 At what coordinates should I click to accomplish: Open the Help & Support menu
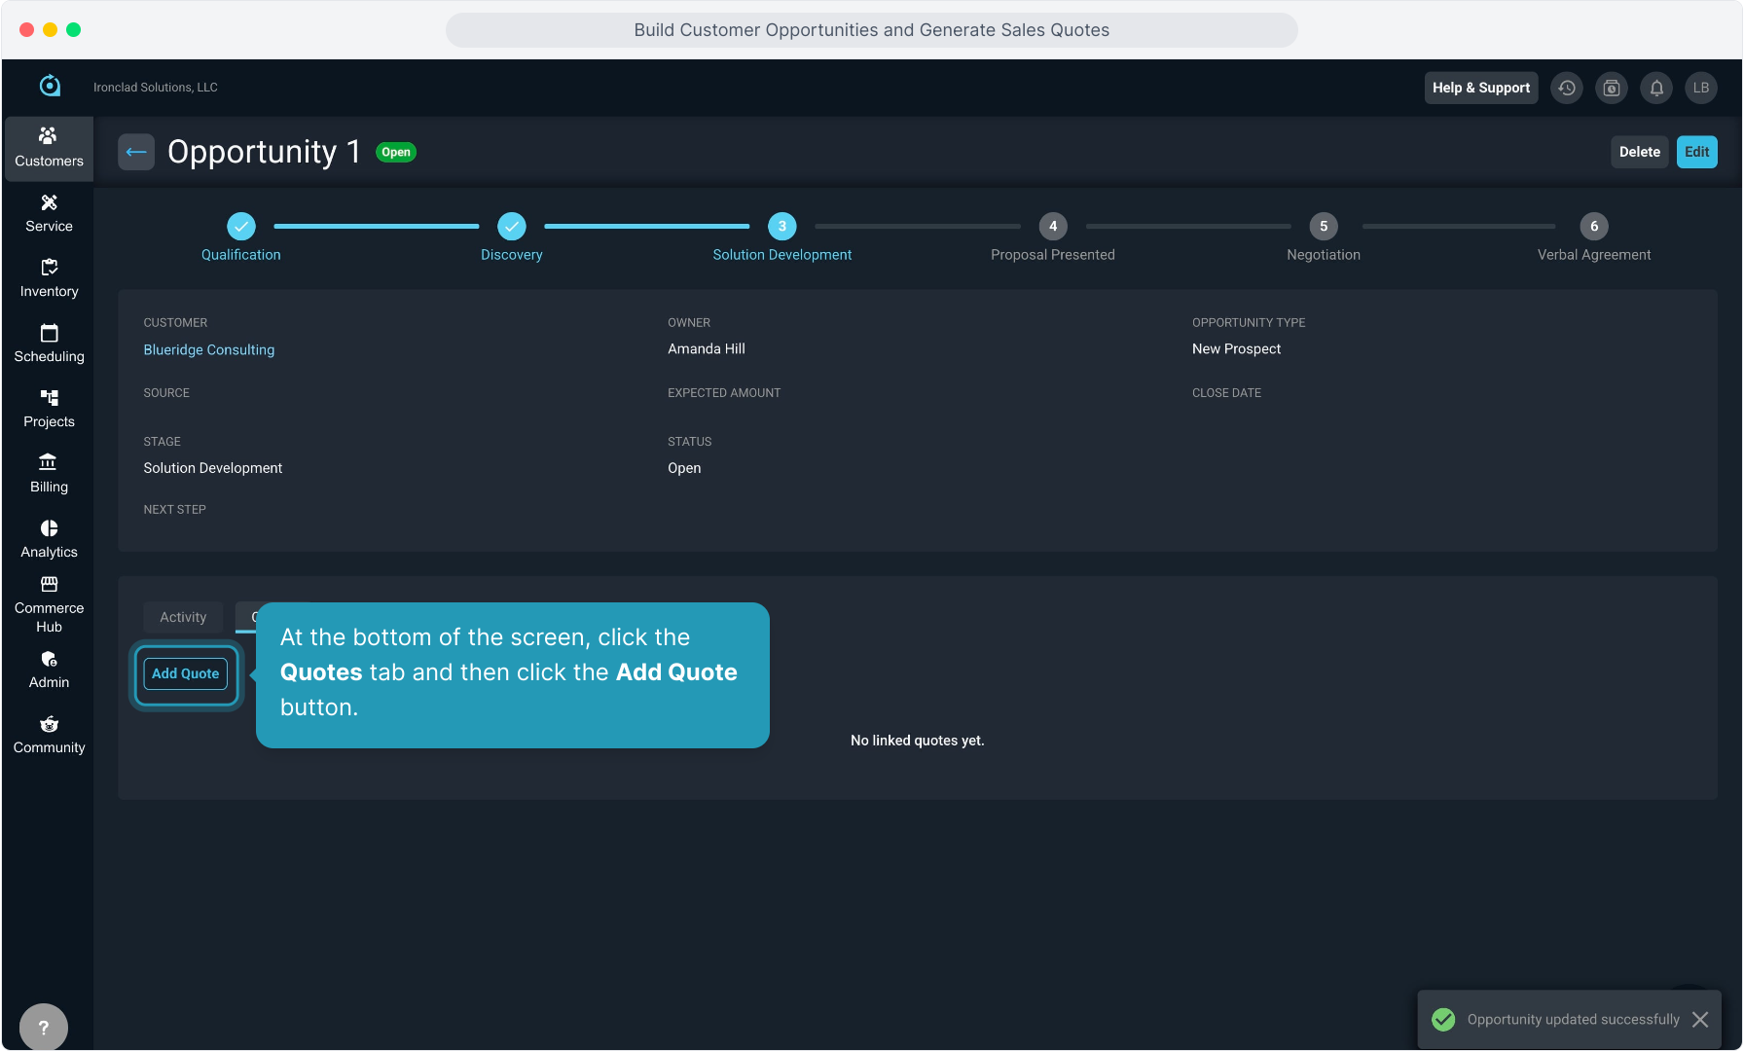(1480, 88)
